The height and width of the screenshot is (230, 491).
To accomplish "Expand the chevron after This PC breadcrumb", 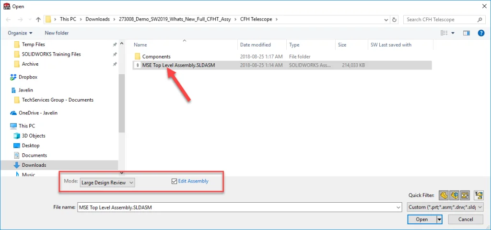I will pyautogui.click(x=81, y=19).
